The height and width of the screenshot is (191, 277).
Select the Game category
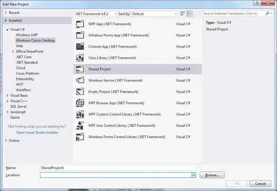15,117
